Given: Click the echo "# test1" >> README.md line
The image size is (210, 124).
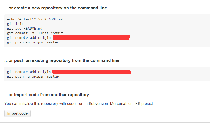Looking at the screenshot, I should pos(35,19).
